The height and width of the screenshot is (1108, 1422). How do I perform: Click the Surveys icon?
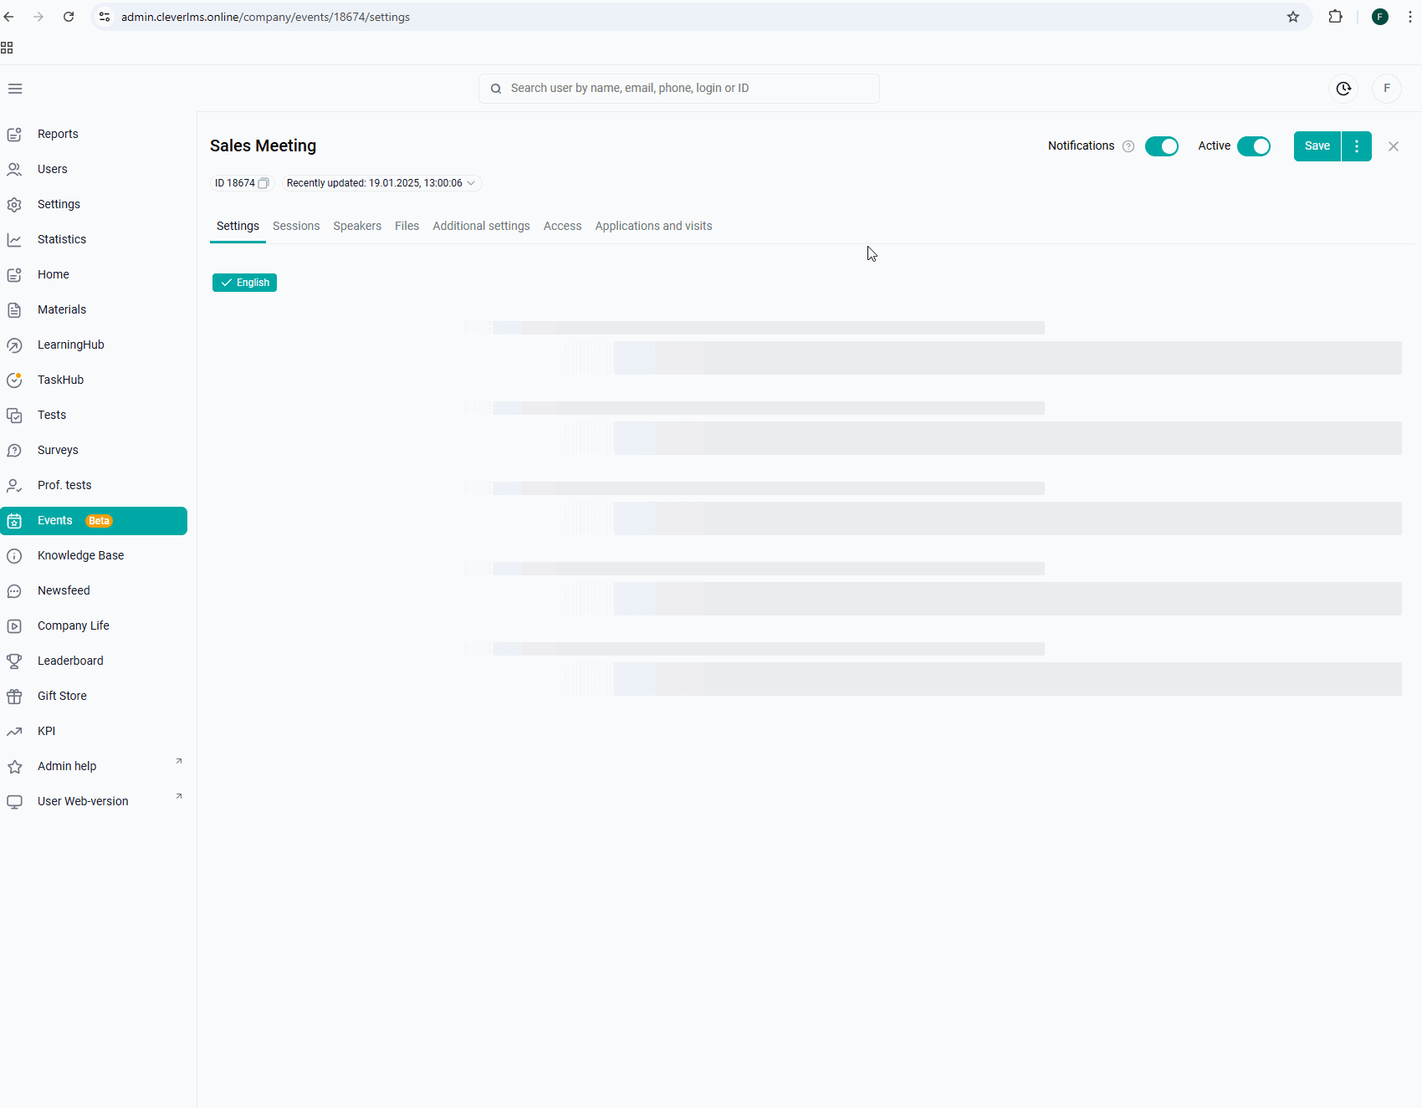coord(14,451)
